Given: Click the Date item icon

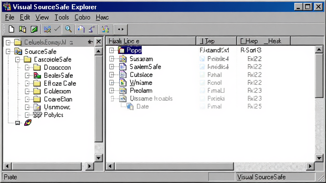Looking at the screenshot, I should (130, 106).
